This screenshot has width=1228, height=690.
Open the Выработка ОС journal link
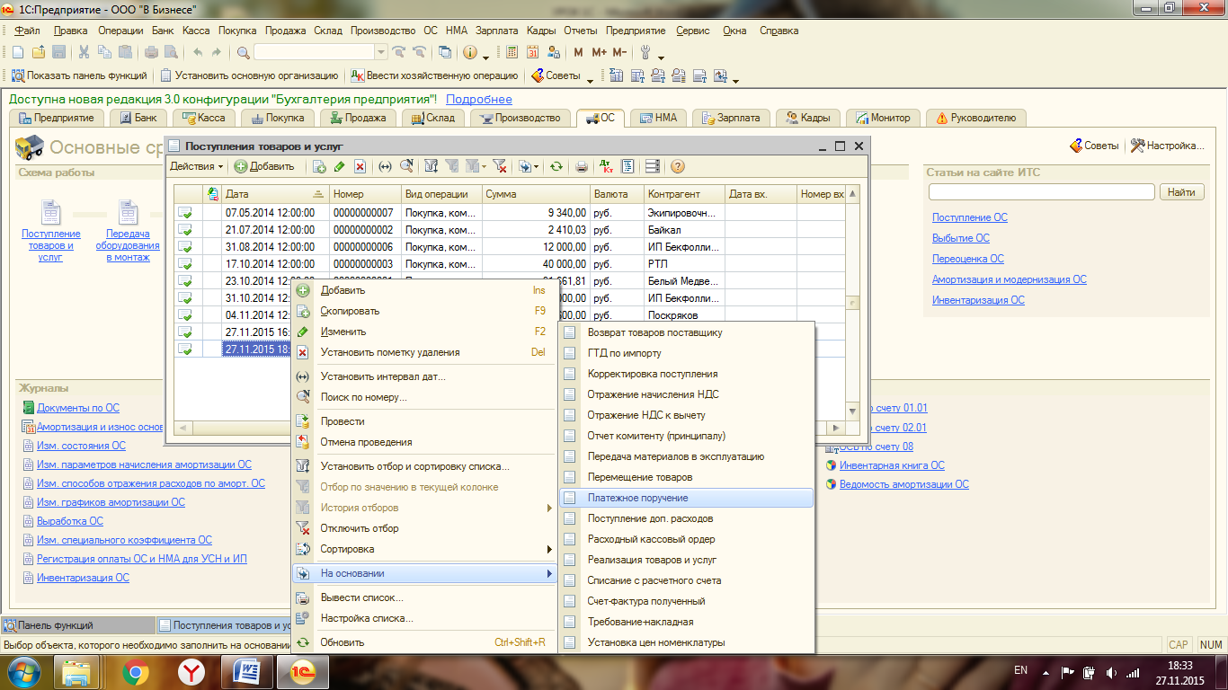tap(70, 521)
